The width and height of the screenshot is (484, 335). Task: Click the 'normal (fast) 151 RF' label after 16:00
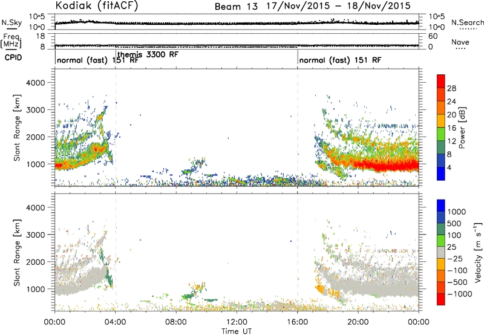pyautogui.click(x=340, y=60)
